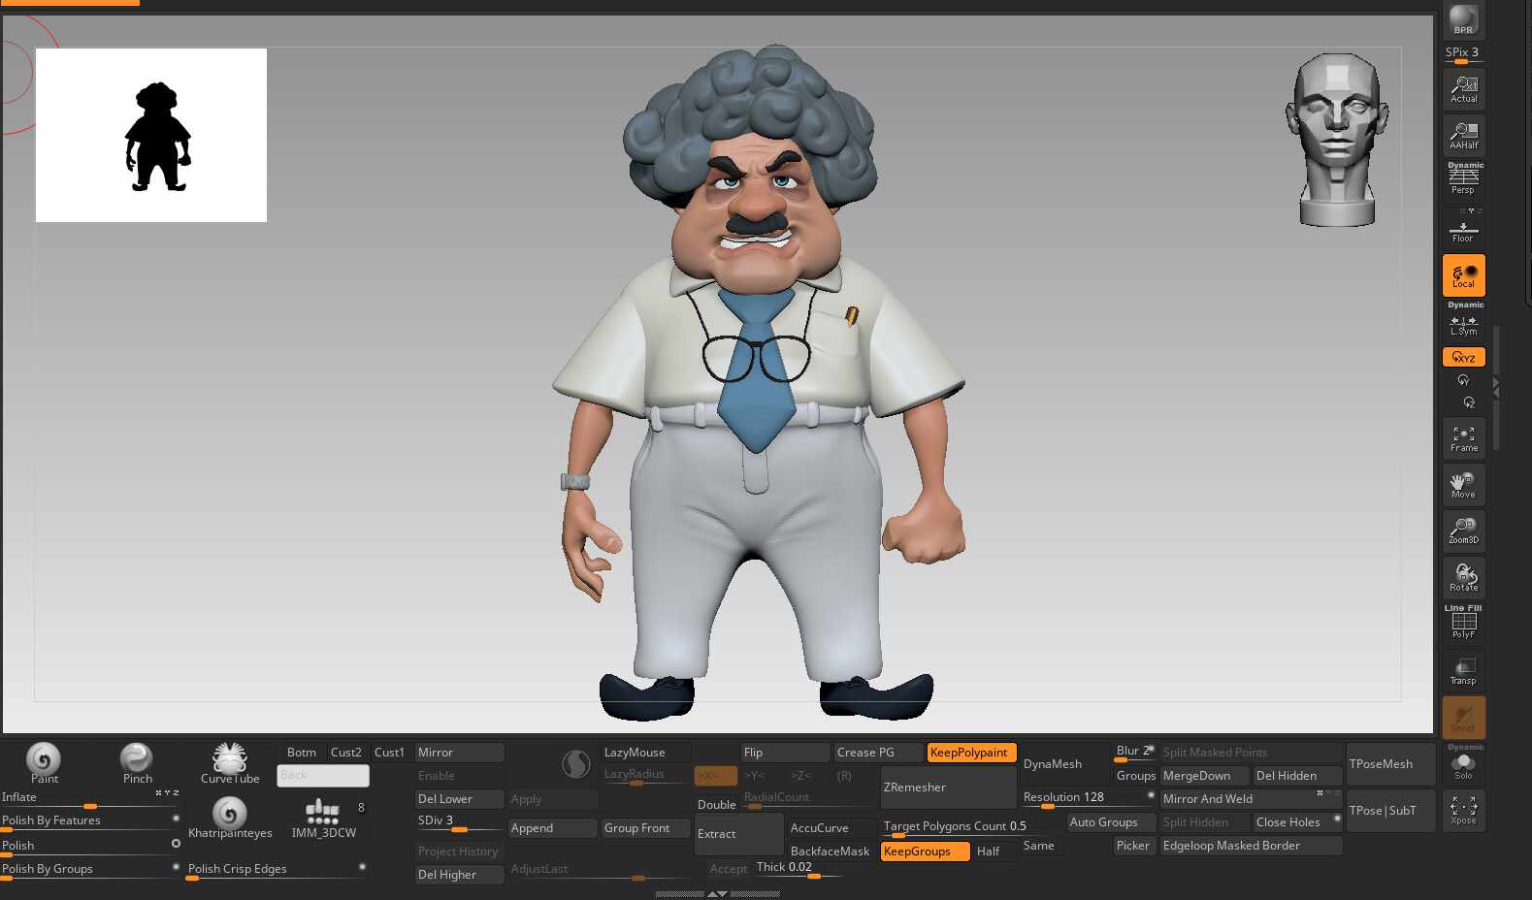Choose the Khatripainteyes brush
Screen dimensions: 1532x900
pos(230,818)
